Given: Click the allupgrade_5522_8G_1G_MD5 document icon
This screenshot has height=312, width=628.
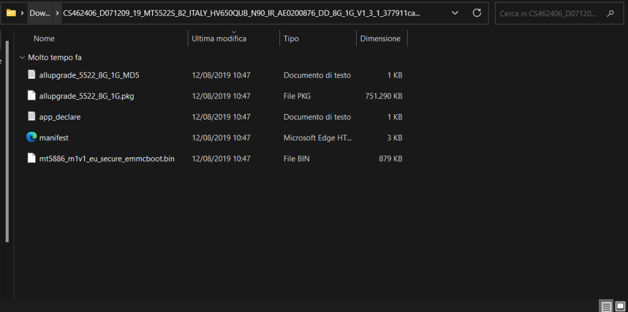Looking at the screenshot, I should pos(31,75).
